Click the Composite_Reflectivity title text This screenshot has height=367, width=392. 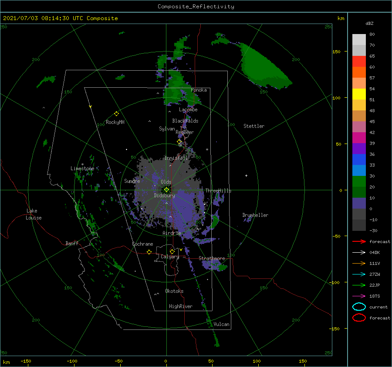196,7
